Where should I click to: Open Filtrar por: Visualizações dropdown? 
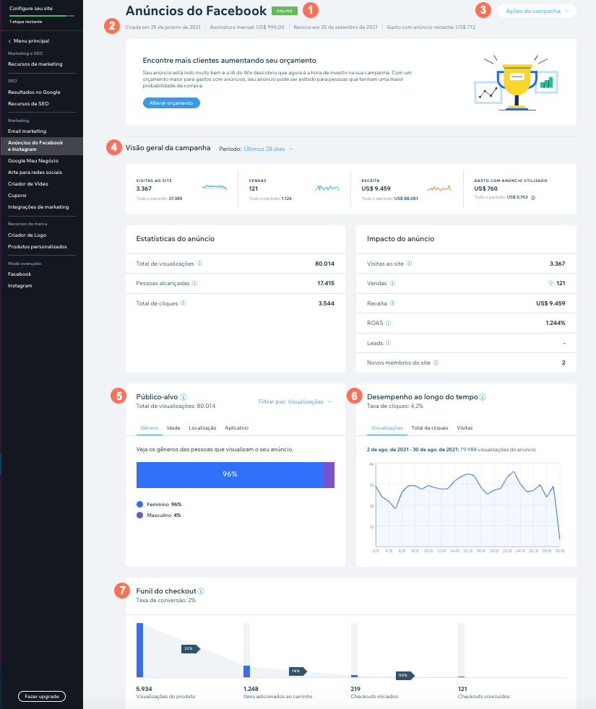point(295,401)
